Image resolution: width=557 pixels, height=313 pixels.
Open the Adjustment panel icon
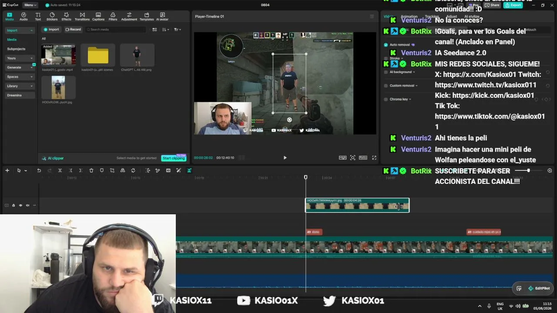pyautogui.click(x=129, y=17)
